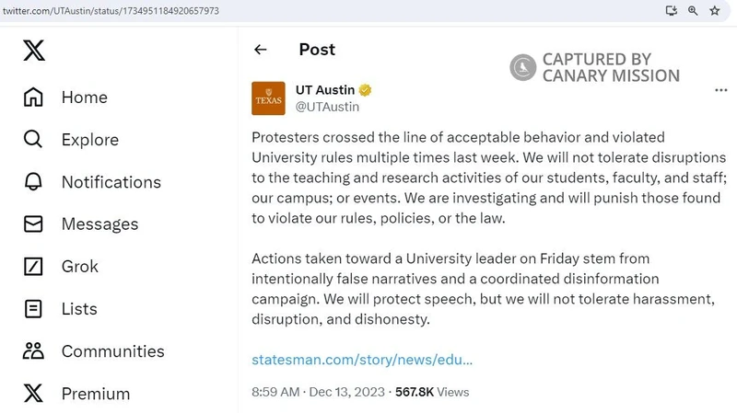This screenshot has width=737, height=413.
Task: Open the post's three-dot more menu
Action: pos(721,90)
